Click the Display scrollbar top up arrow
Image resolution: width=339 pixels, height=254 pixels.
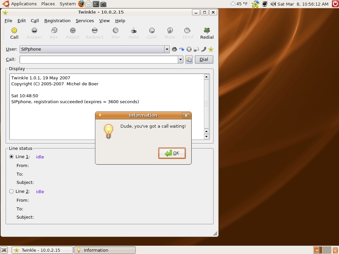(207, 77)
